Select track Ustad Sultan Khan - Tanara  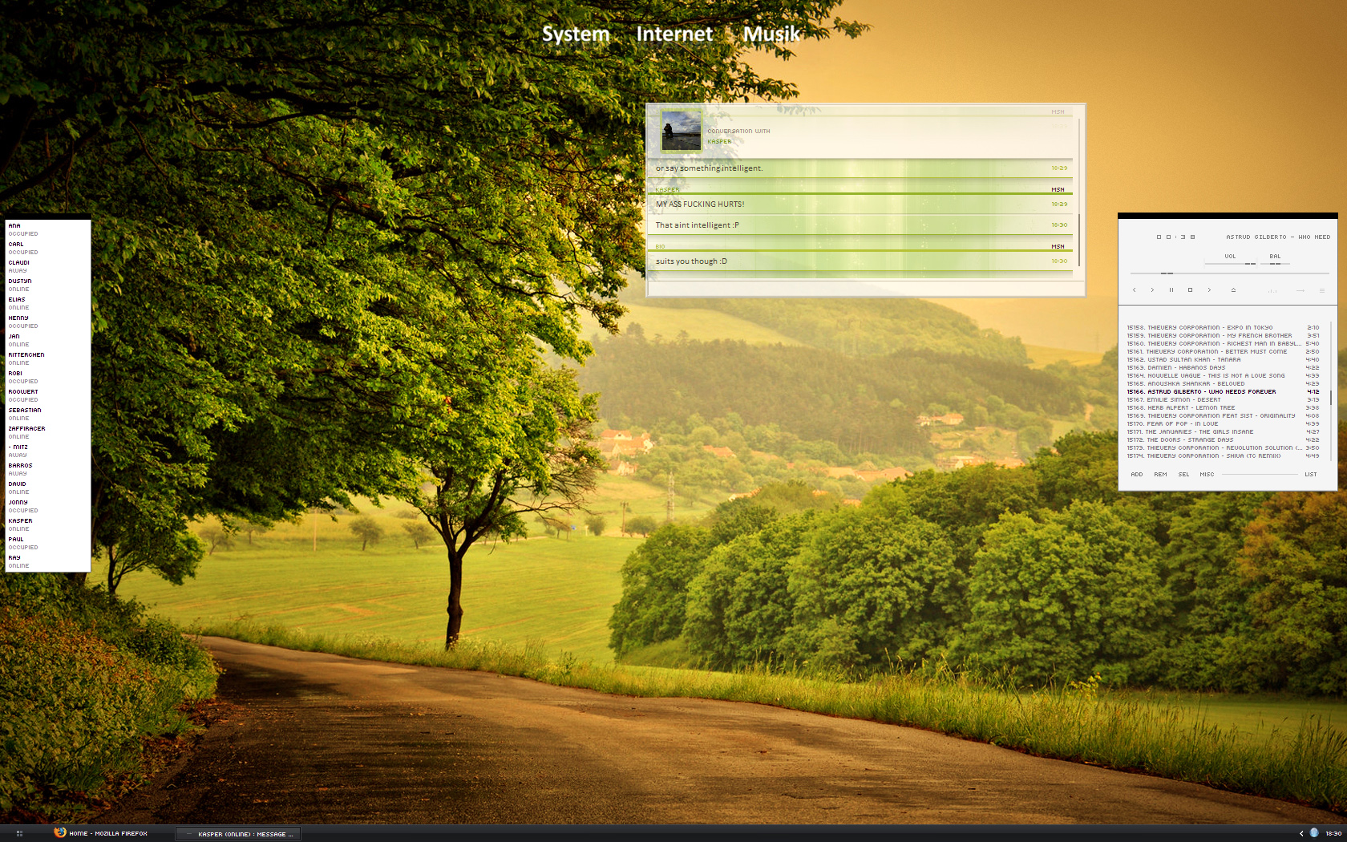pyautogui.click(x=1223, y=360)
